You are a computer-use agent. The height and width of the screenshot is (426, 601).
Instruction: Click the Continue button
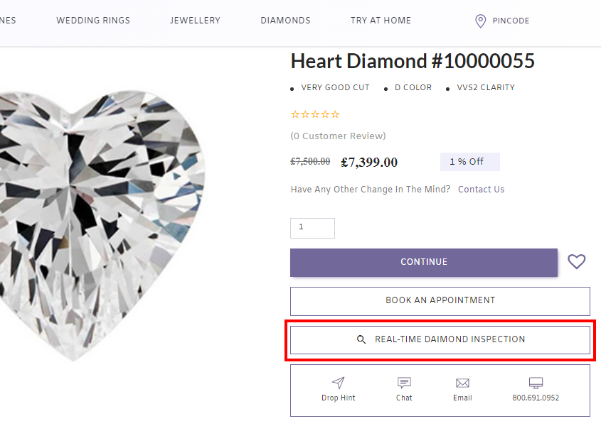pos(424,262)
